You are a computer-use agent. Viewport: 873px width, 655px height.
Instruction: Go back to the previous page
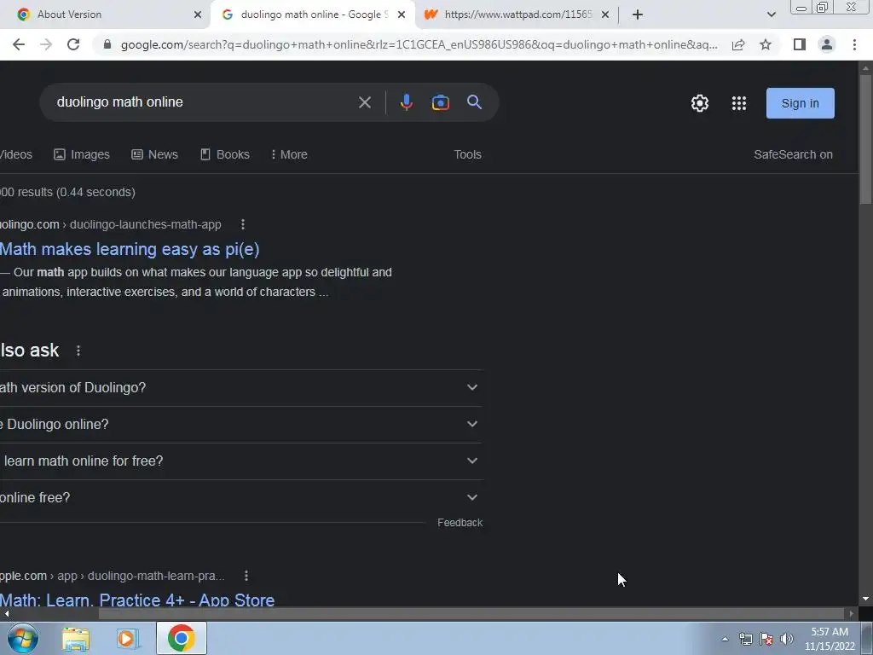coord(19,44)
